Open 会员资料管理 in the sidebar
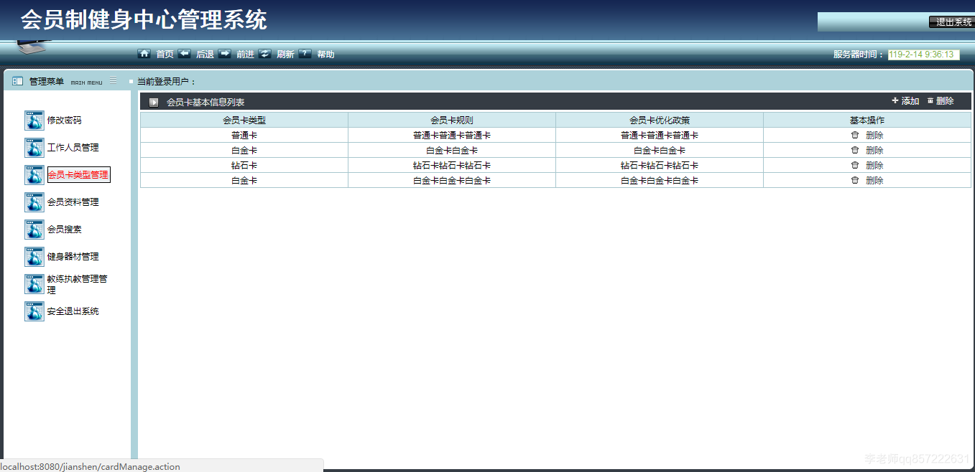 coord(75,202)
